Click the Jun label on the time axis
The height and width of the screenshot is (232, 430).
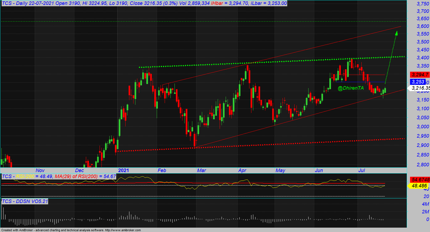click(x=319, y=170)
